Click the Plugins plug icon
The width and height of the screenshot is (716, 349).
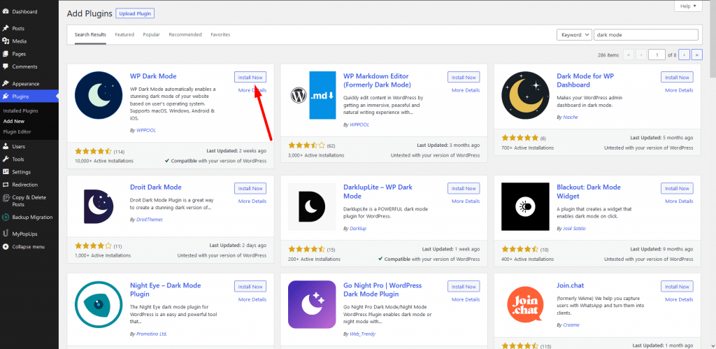[x=6, y=97]
